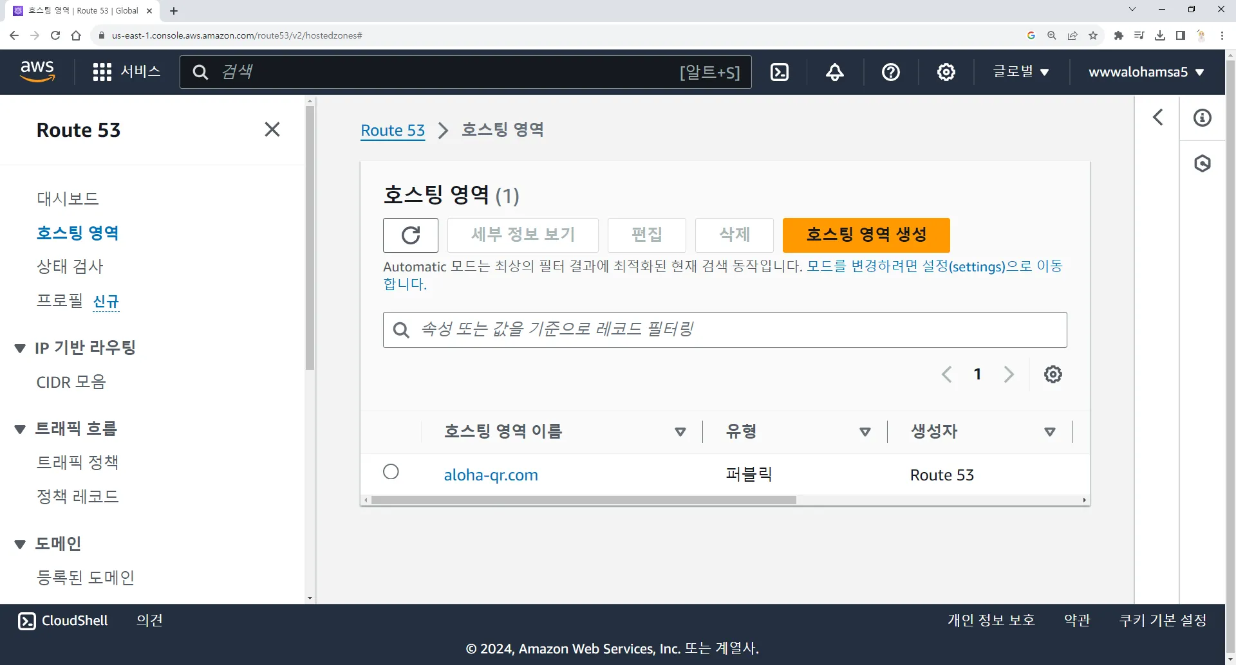1236x665 pixels.
Task: Open the aloha-qr.com hosted zone link
Action: pos(491,475)
